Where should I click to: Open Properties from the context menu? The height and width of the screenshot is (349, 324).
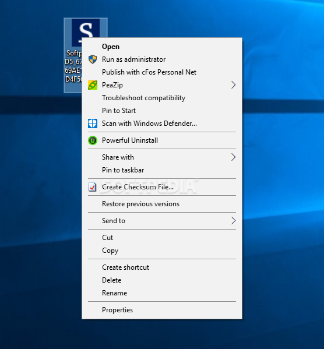pos(162,310)
